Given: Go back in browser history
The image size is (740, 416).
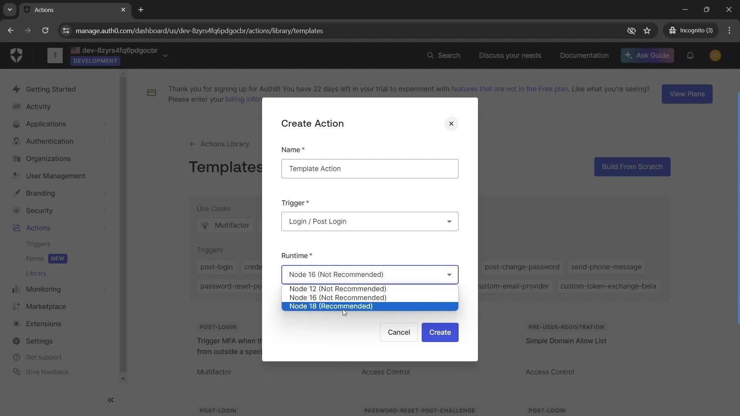Looking at the screenshot, I should click(10, 30).
